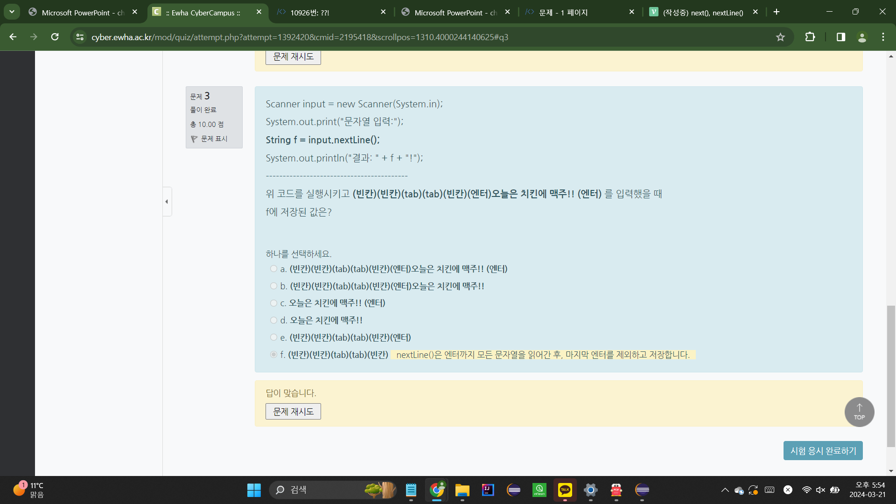The width and height of the screenshot is (896, 504).
Task: Click the 시험 응시 완료하기 button
Action: [823, 451]
